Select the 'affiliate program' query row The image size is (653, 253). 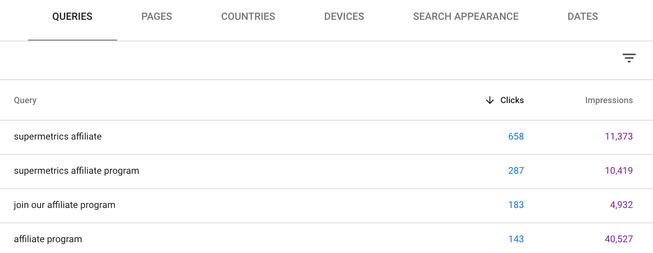coord(326,239)
